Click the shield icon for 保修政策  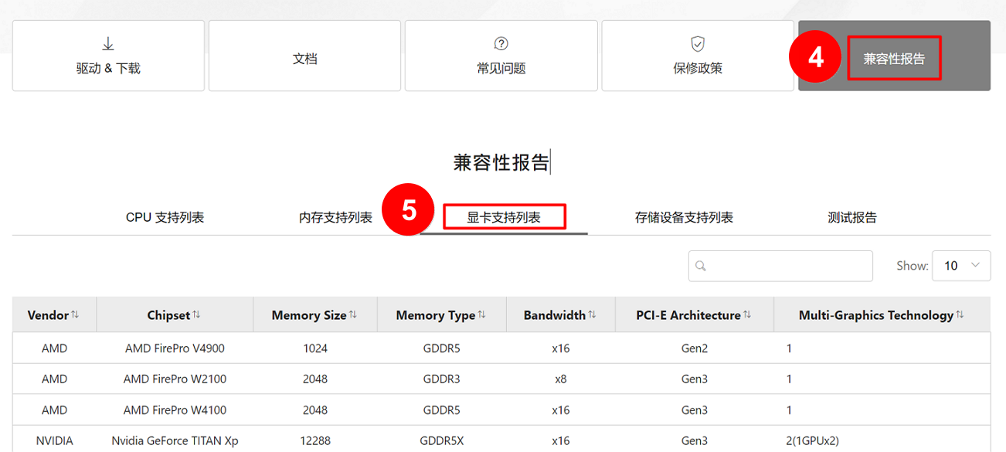[698, 44]
